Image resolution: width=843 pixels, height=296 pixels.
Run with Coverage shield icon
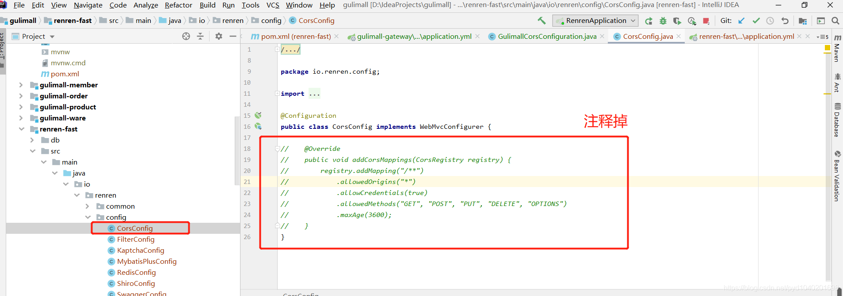[x=677, y=21]
